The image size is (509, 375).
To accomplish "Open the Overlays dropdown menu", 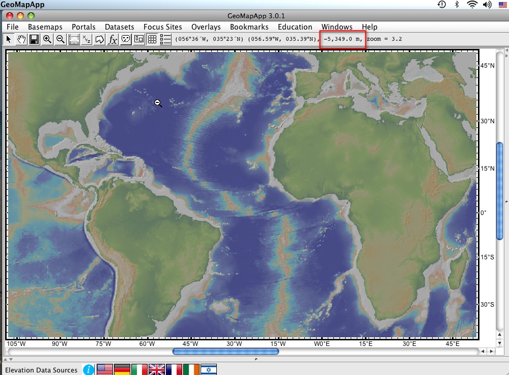I will pos(206,26).
